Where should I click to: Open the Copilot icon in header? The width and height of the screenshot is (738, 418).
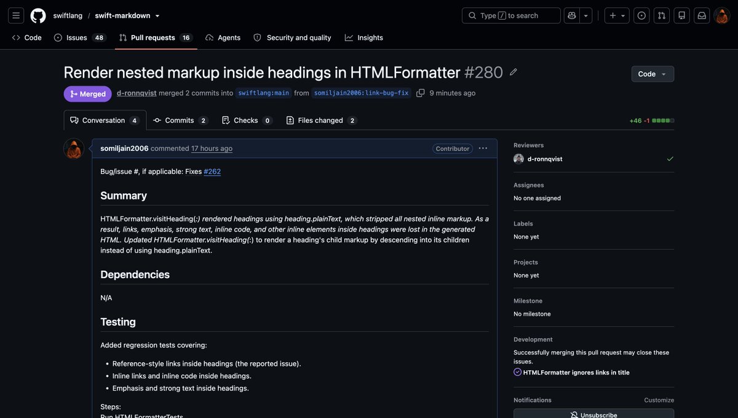pyautogui.click(x=572, y=15)
